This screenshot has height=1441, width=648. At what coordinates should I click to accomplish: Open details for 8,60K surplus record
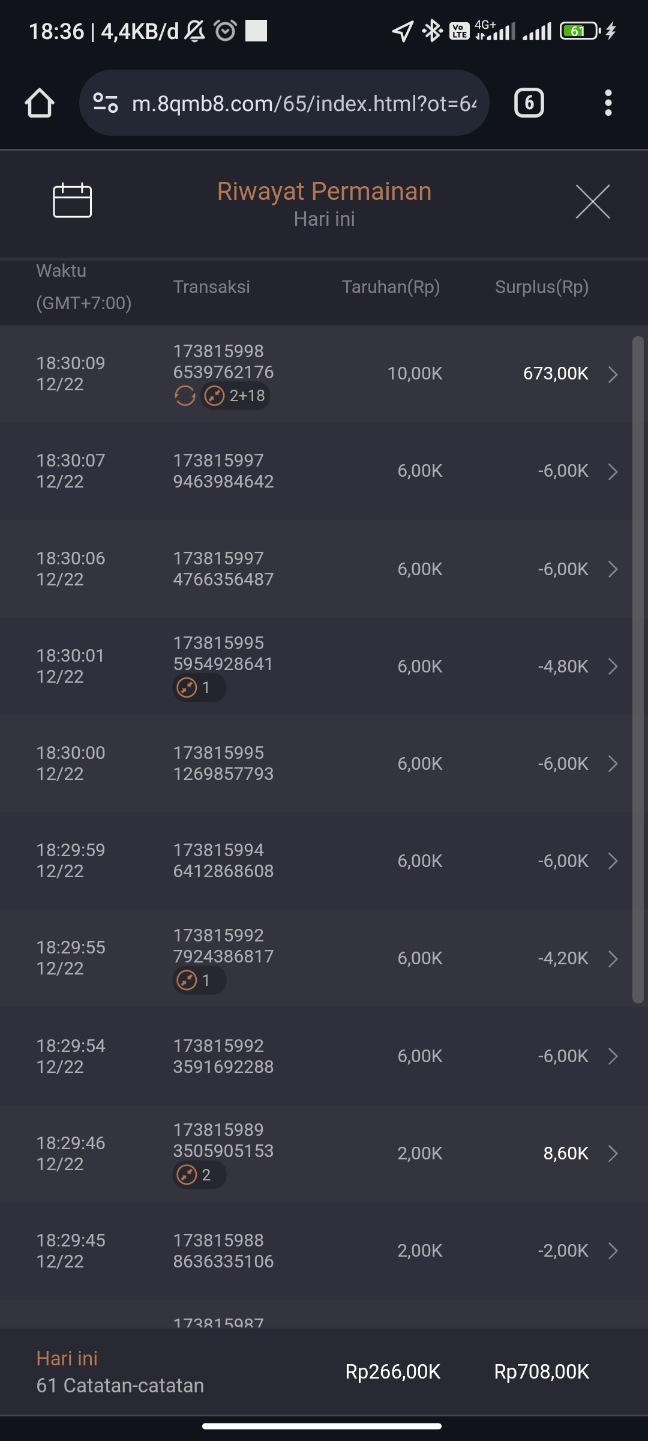point(613,1153)
